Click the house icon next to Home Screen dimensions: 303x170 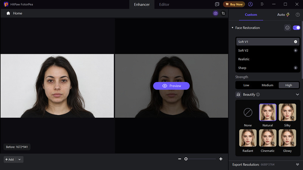coord(8,13)
